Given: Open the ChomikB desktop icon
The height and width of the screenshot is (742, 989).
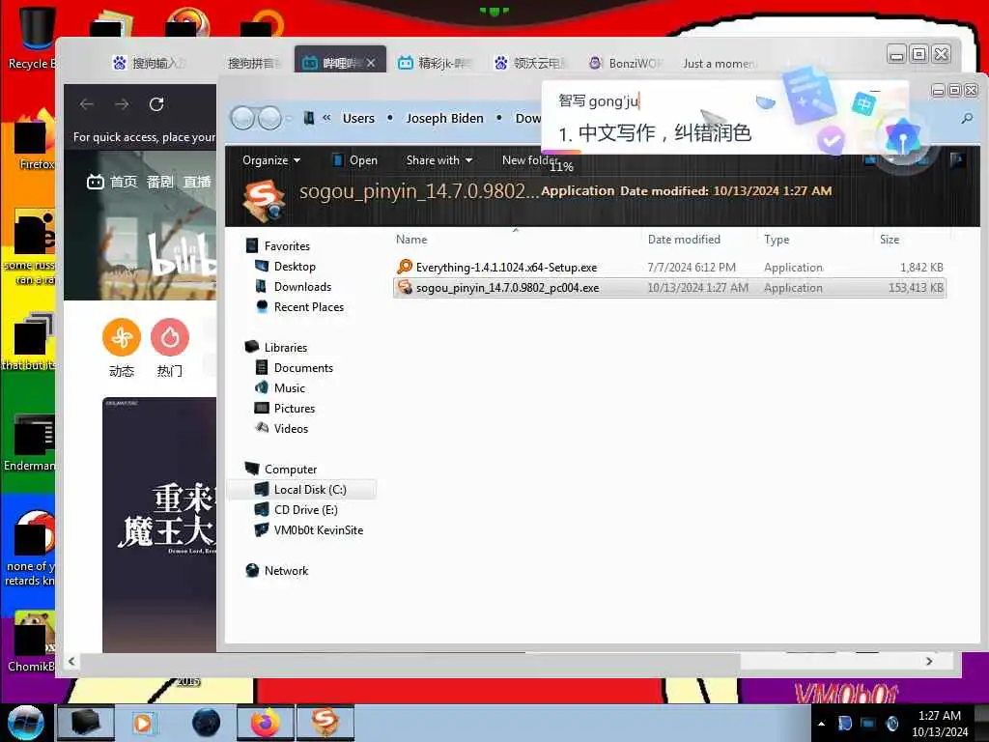Looking at the screenshot, I should 33,642.
